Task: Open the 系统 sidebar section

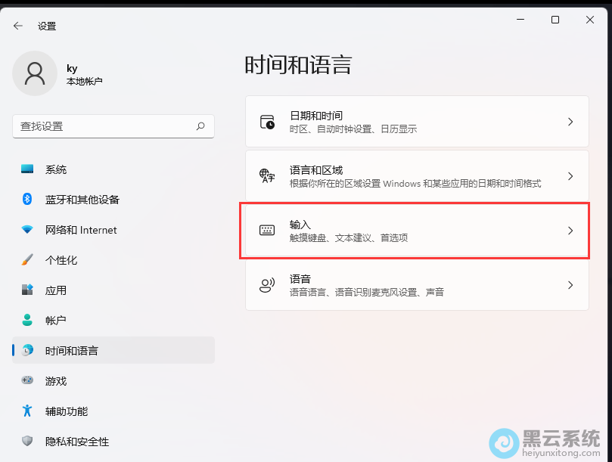Action: click(56, 169)
